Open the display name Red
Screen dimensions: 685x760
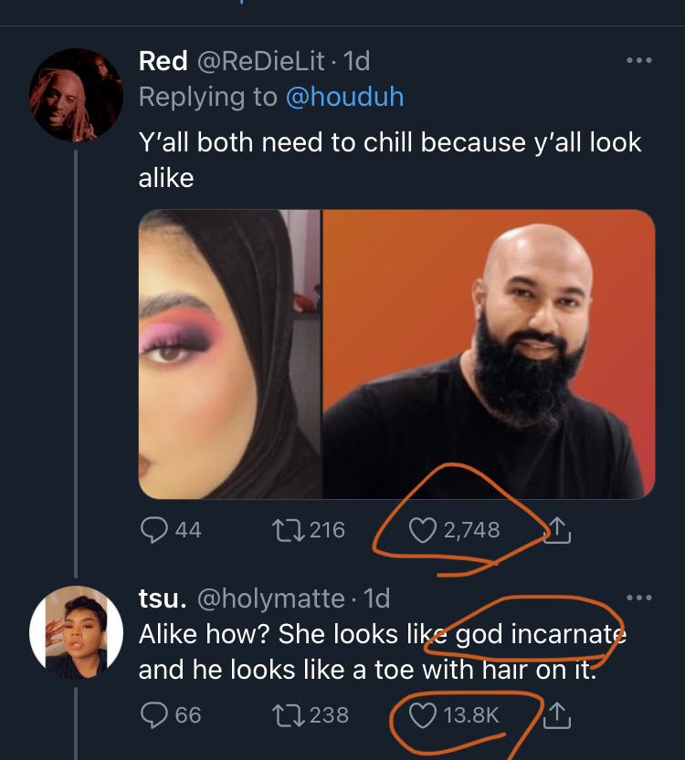tap(163, 61)
